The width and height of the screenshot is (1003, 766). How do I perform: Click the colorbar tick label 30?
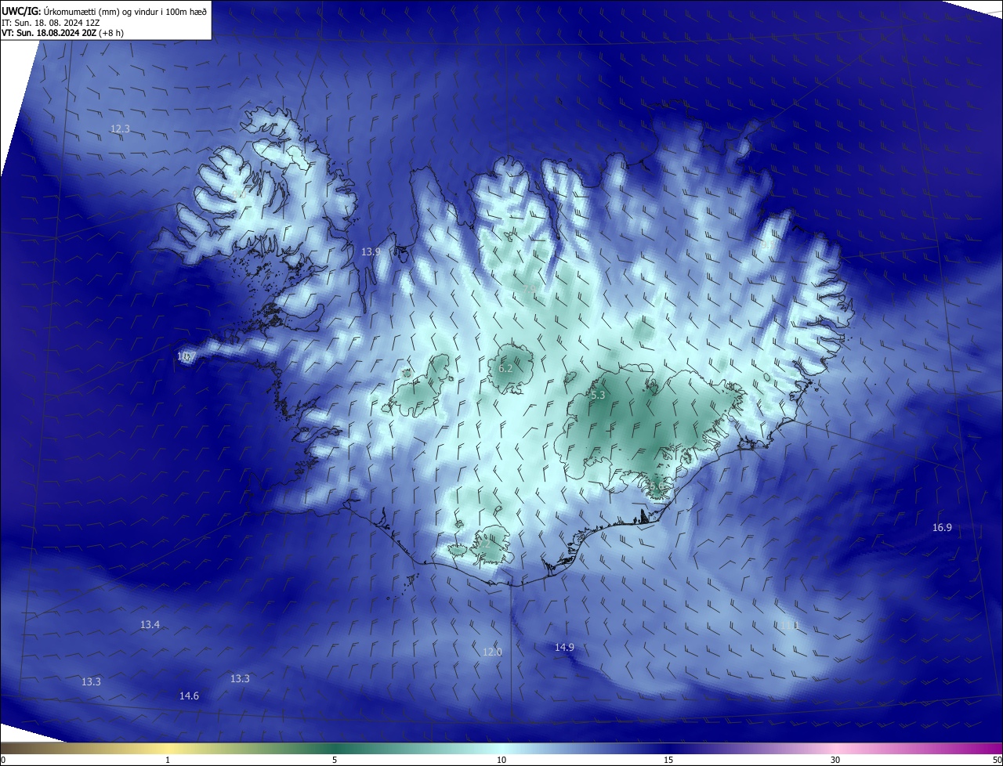[x=835, y=760]
